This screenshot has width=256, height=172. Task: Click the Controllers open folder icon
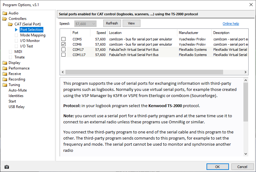tap(5, 19)
